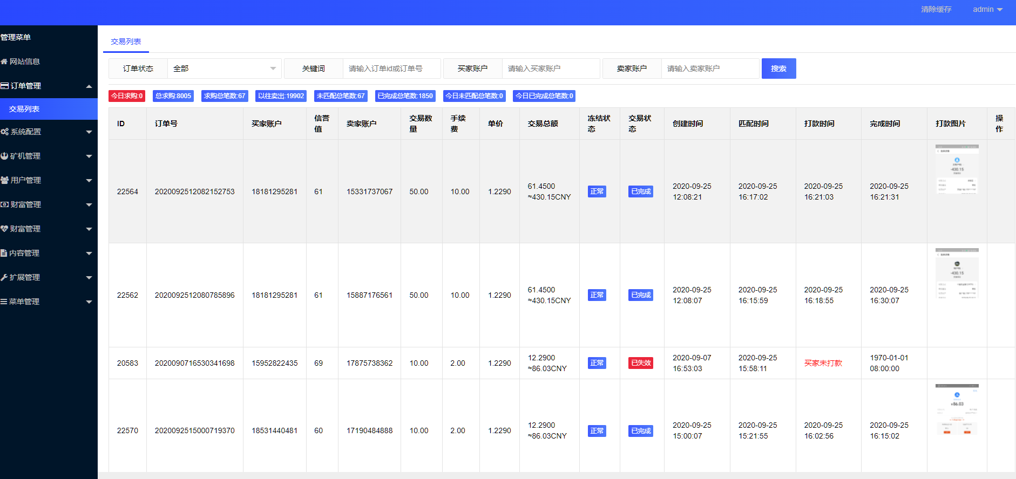Switch to the 交易列表 tab

(x=126, y=42)
